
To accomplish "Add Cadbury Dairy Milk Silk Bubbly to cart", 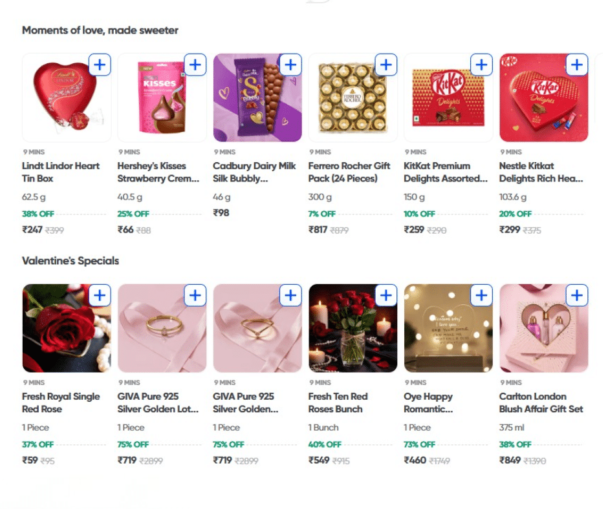I will click(x=290, y=65).
